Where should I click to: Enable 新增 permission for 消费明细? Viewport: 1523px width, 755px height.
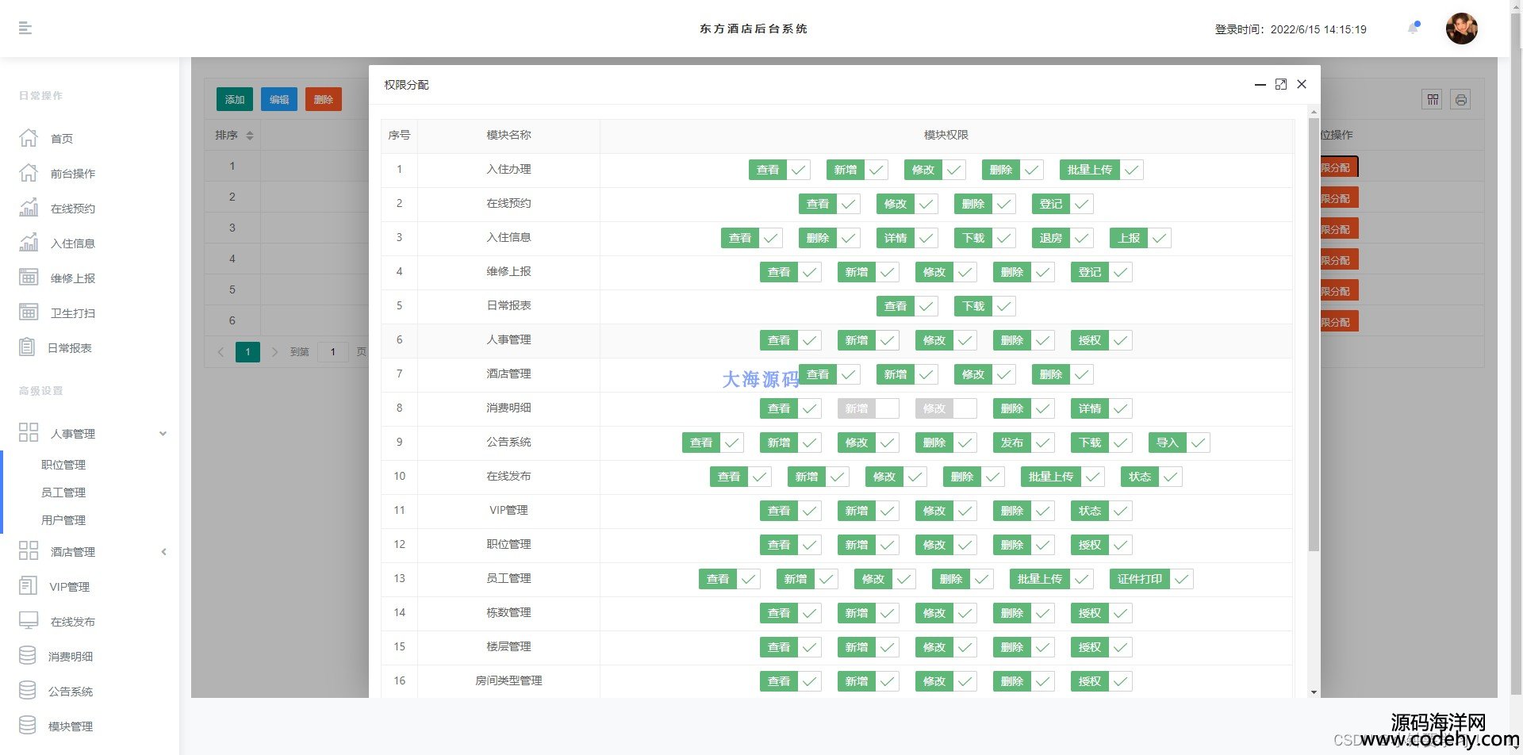868,408
